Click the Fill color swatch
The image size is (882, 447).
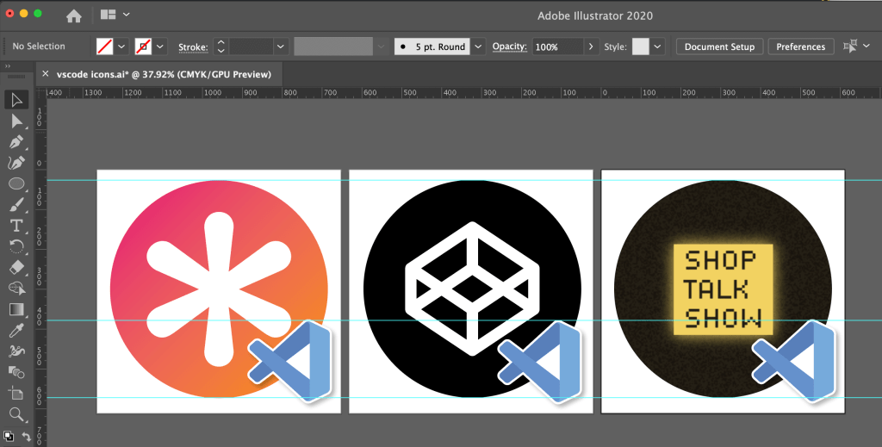tap(105, 47)
